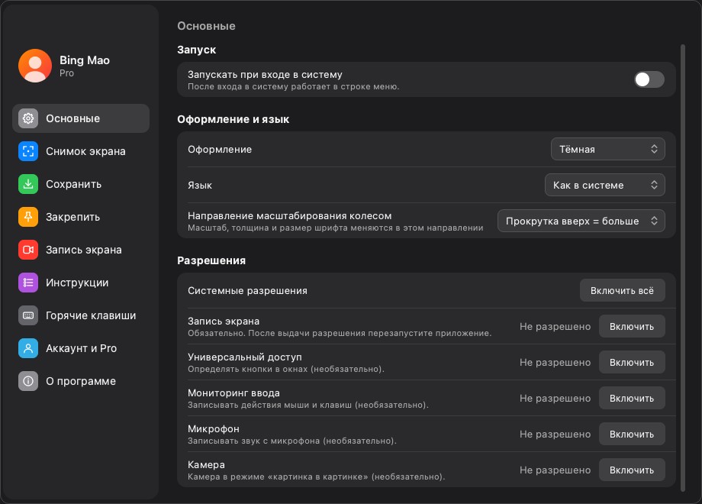Enable the Мониторинг ввода permission
Screen dimensions: 702x504
pos(632,399)
